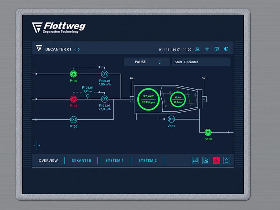Switch to the SYSTEM 2 tab
The height and width of the screenshot is (210, 280).
[x=148, y=161]
